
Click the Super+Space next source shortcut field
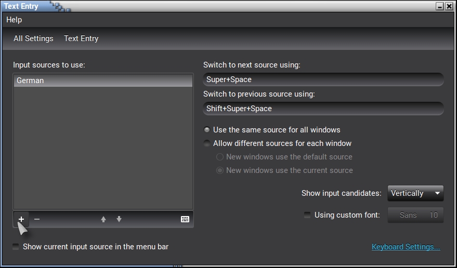pyautogui.click(x=323, y=79)
